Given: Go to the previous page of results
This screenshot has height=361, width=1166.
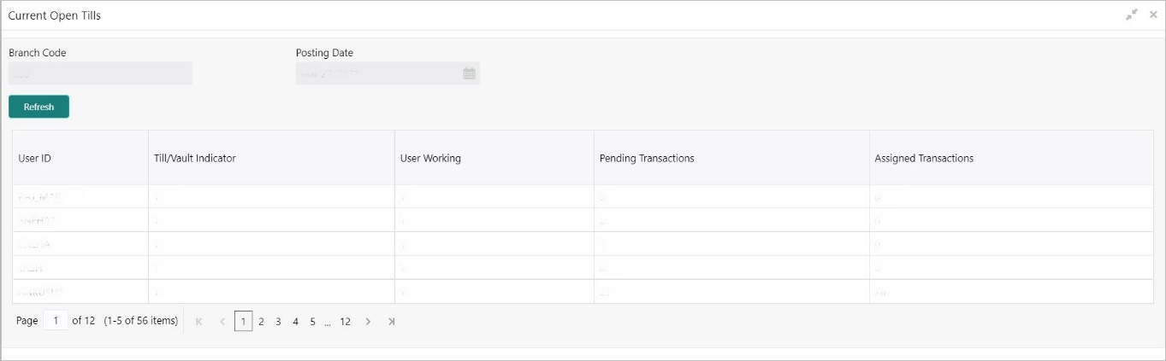Looking at the screenshot, I should [x=222, y=322].
